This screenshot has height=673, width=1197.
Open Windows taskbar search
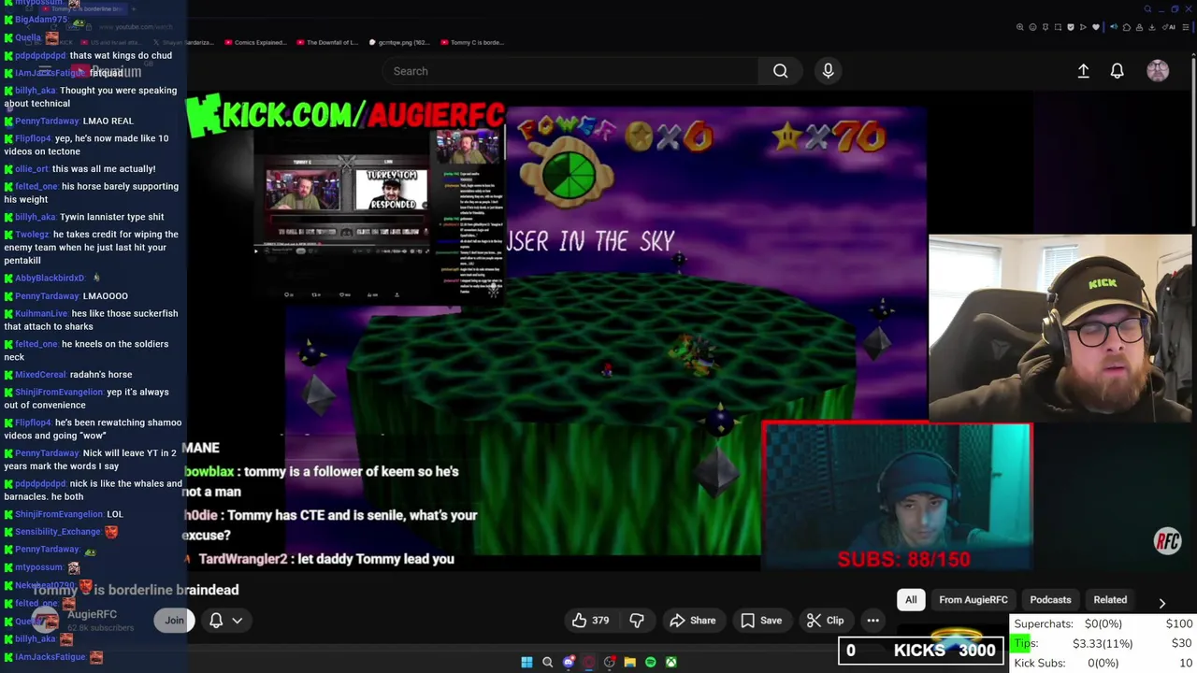(547, 663)
